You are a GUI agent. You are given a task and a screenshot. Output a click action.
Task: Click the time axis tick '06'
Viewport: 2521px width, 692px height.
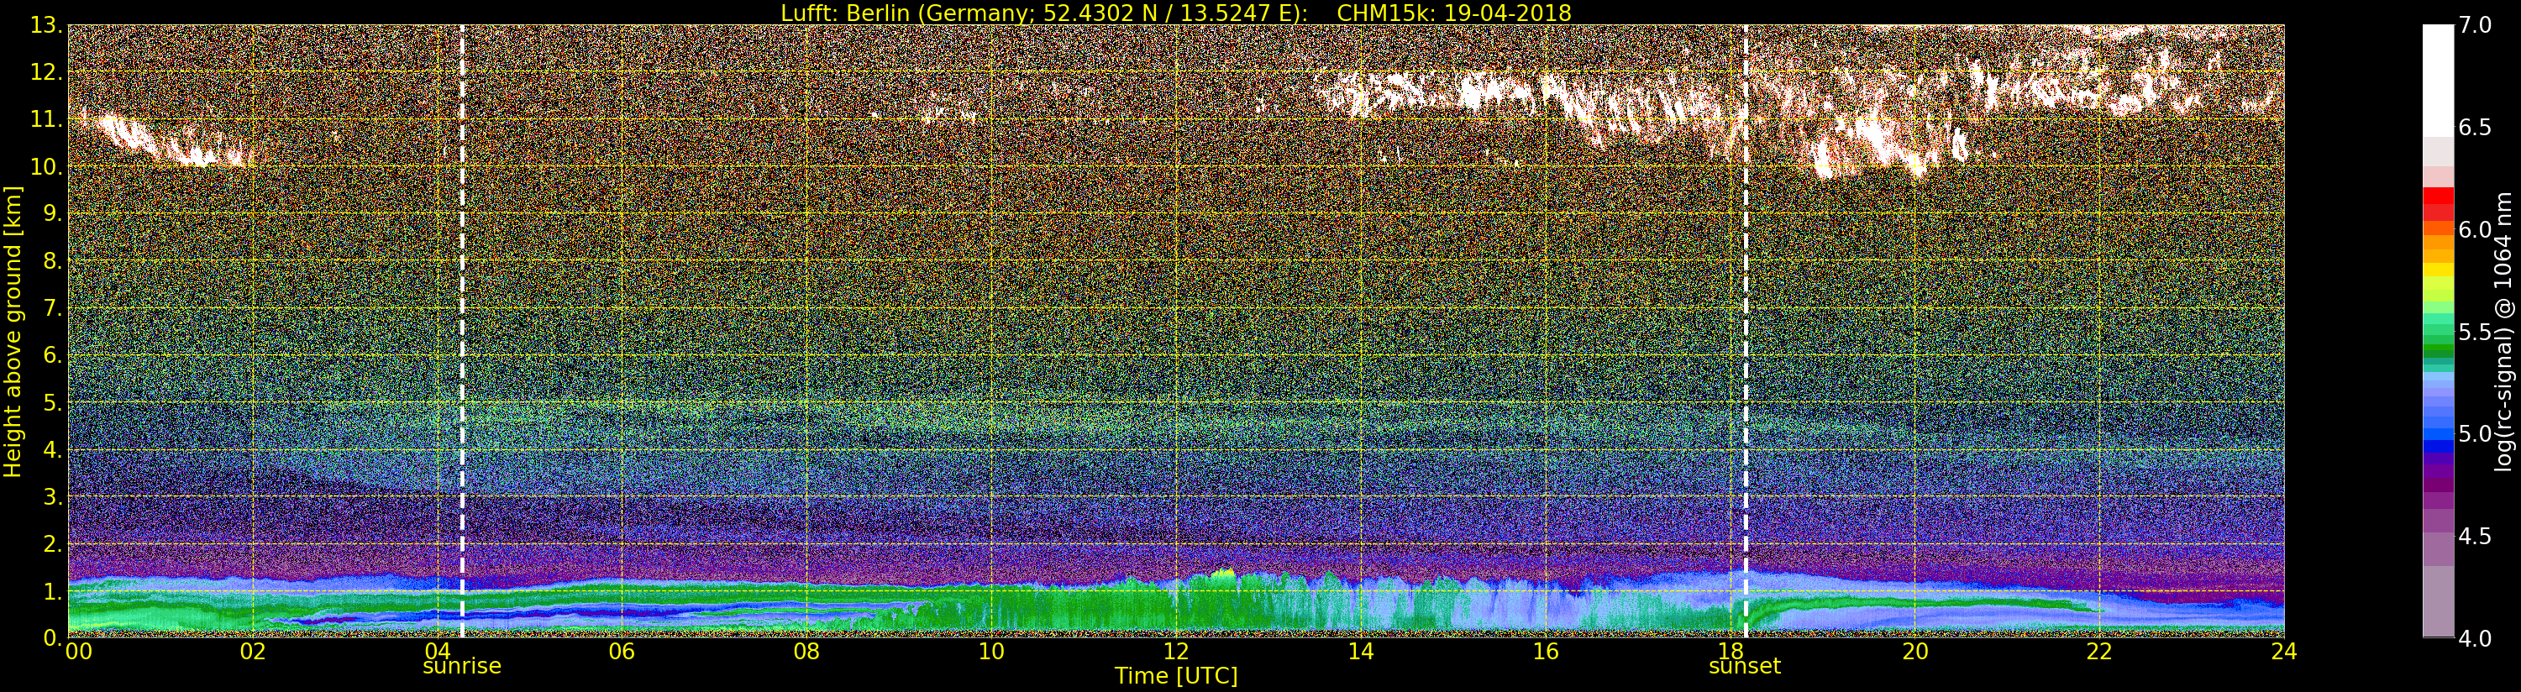(x=622, y=651)
